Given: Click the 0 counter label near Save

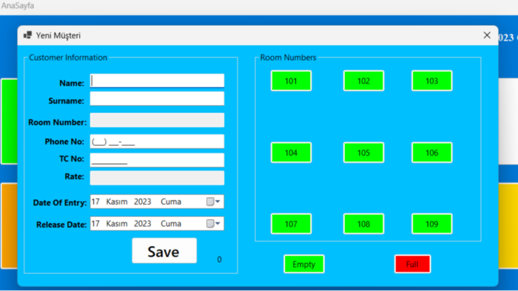Looking at the screenshot, I should pyautogui.click(x=219, y=260).
